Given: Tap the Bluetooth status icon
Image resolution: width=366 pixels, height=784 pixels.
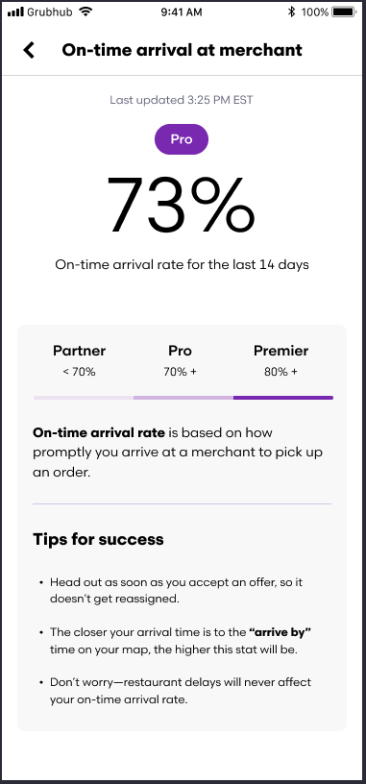Looking at the screenshot, I should coord(291,12).
